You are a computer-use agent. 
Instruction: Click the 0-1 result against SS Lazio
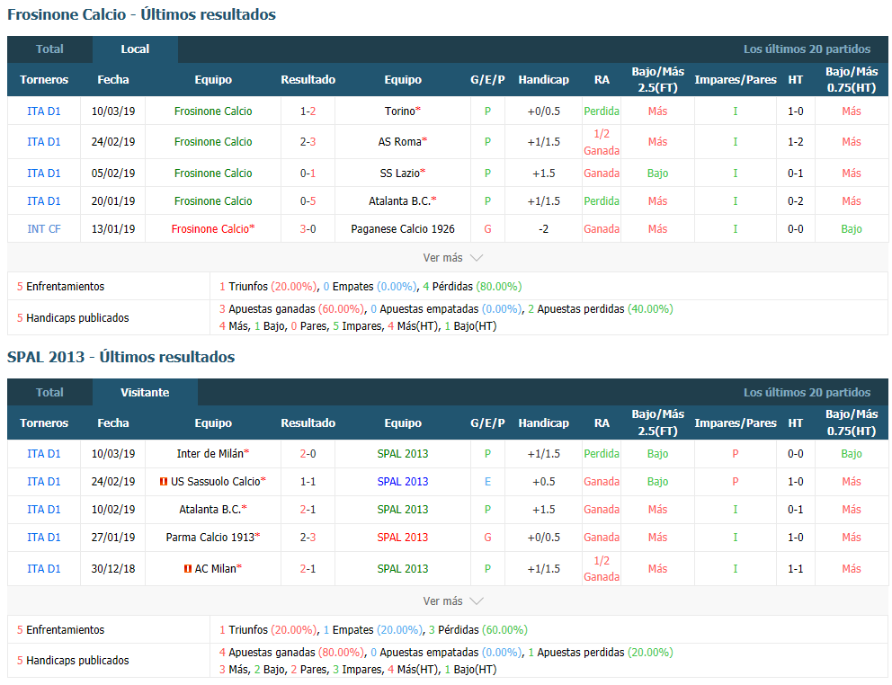(308, 173)
